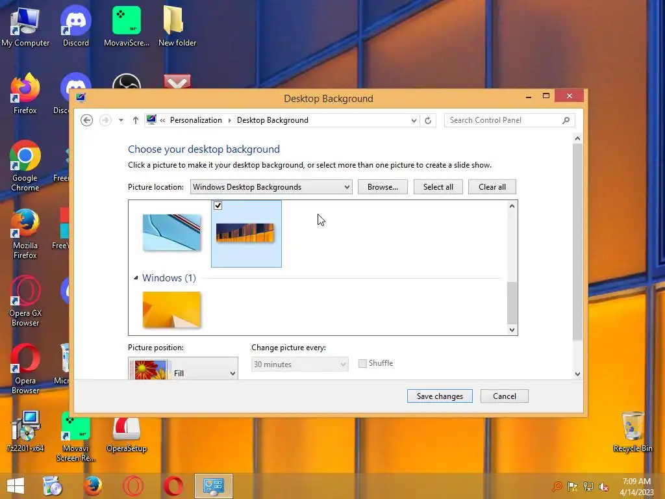Open the recent locations dropdown arrow
The width and height of the screenshot is (665, 499).
tap(121, 120)
